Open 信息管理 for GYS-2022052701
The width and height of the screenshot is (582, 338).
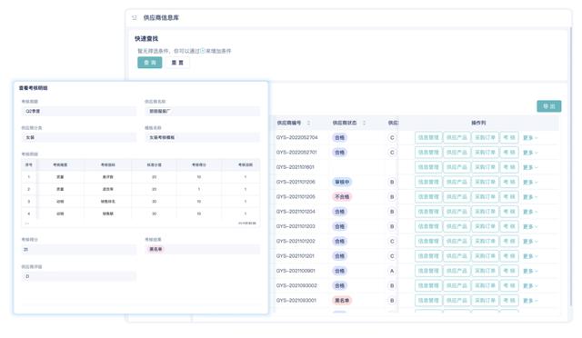point(428,153)
